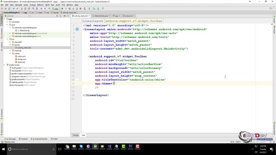Expand the manifests folder node

point(7,22)
